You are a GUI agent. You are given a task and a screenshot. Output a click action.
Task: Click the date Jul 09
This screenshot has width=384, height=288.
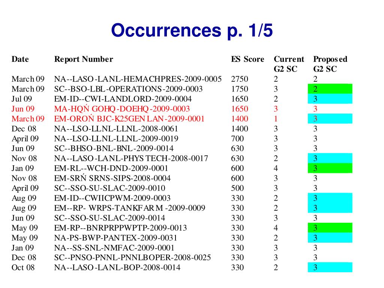(x=22, y=99)
